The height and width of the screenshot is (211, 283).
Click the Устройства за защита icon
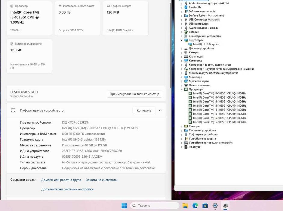point(186,138)
